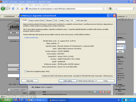Image resolution: width=136 pixels, height=102 pixels.
Task: Click red-orange alert icon in suri's comment
Action: [x=101, y=92]
